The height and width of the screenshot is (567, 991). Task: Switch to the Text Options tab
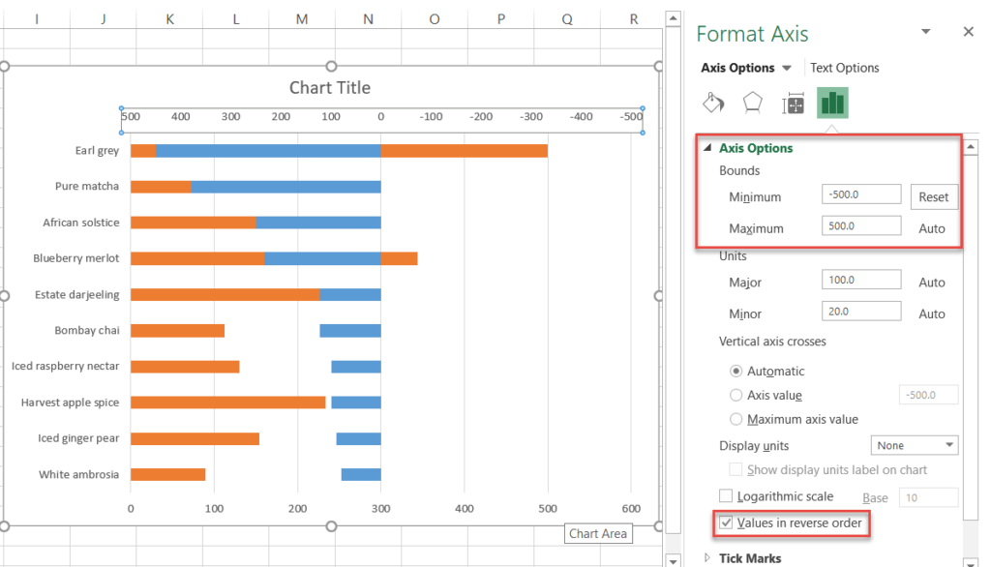pos(844,67)
